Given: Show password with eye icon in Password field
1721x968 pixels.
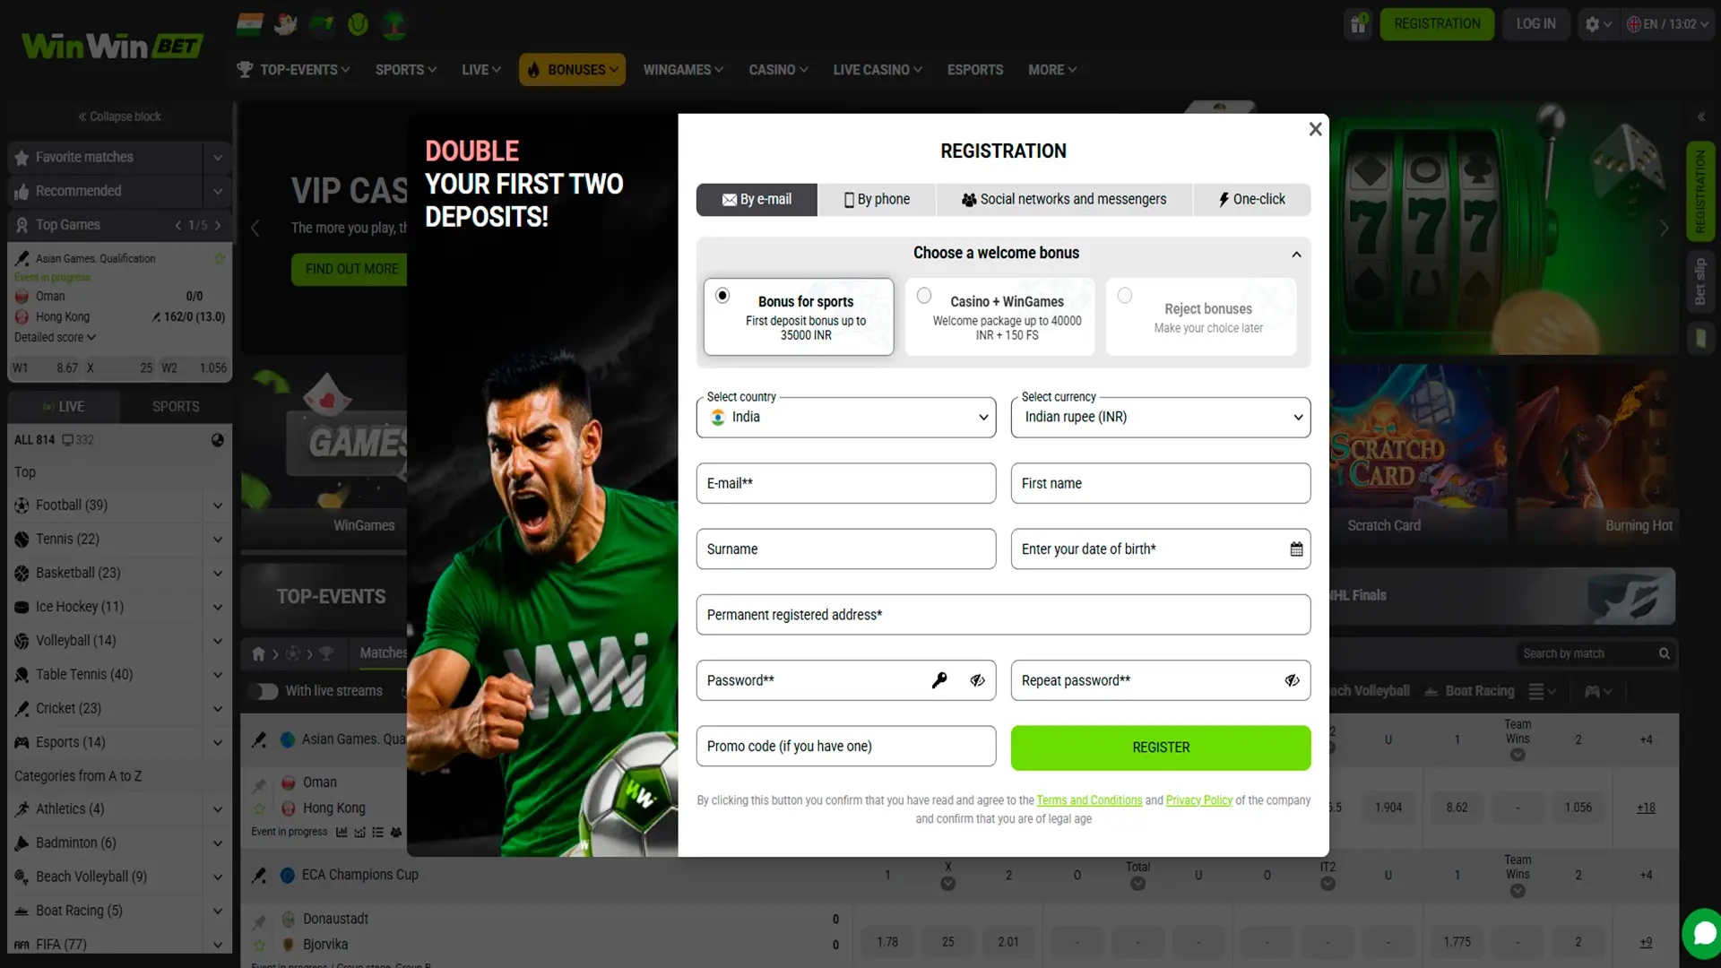Looking at the screenshot, I should [977, 680].
